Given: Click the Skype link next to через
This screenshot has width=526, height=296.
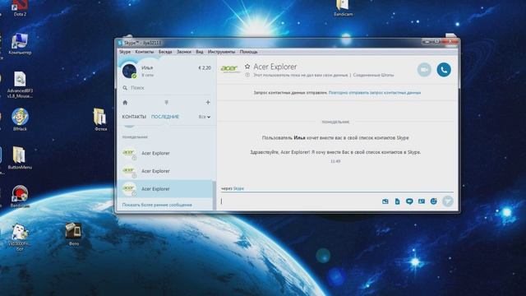Looking at the screenshot, I should (238, 188).
